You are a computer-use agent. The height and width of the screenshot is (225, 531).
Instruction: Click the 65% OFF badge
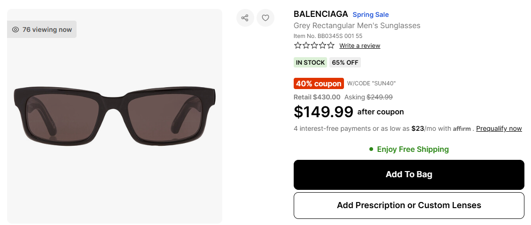tap(345, 62)
